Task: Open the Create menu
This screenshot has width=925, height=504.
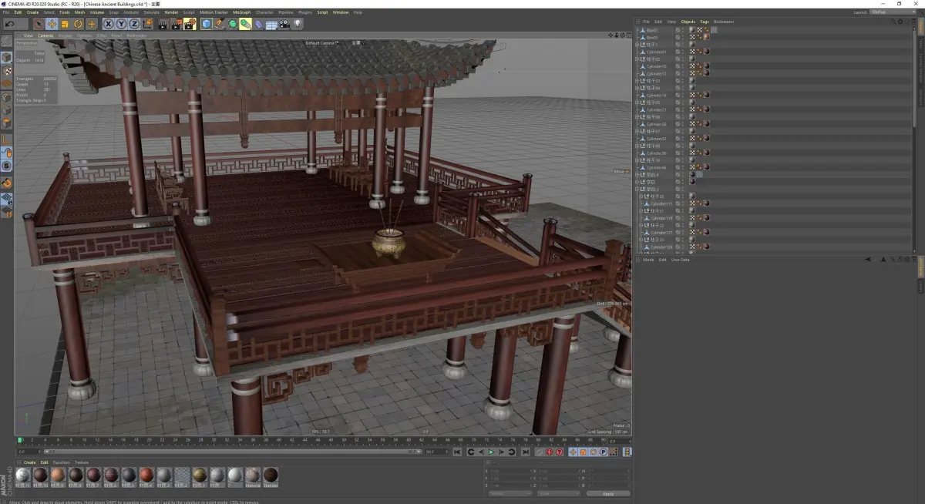Action: [x=32, y=12]
